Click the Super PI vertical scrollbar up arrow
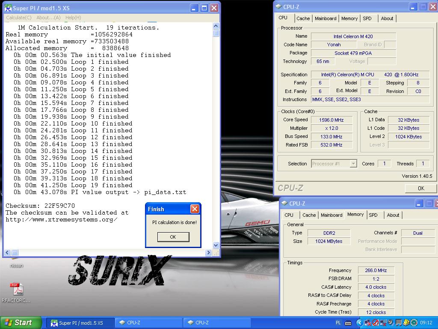This screenshot has width=438, height=329. [x=216, y=26]
